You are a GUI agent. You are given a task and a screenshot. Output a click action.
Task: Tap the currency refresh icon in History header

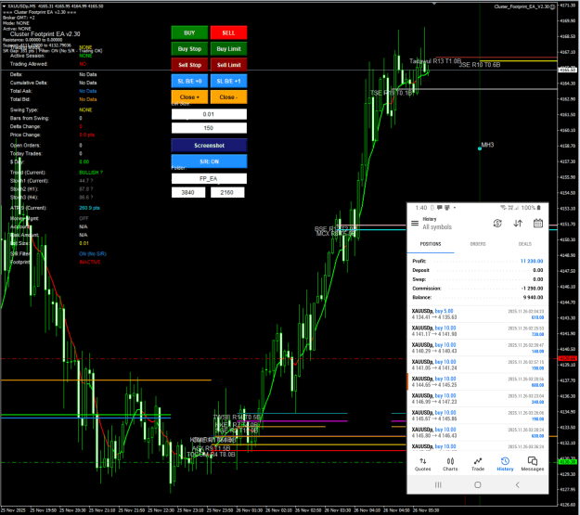(x=497, y=223)
